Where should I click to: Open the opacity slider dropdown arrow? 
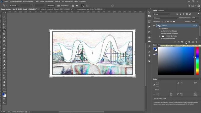click(198, 18)
